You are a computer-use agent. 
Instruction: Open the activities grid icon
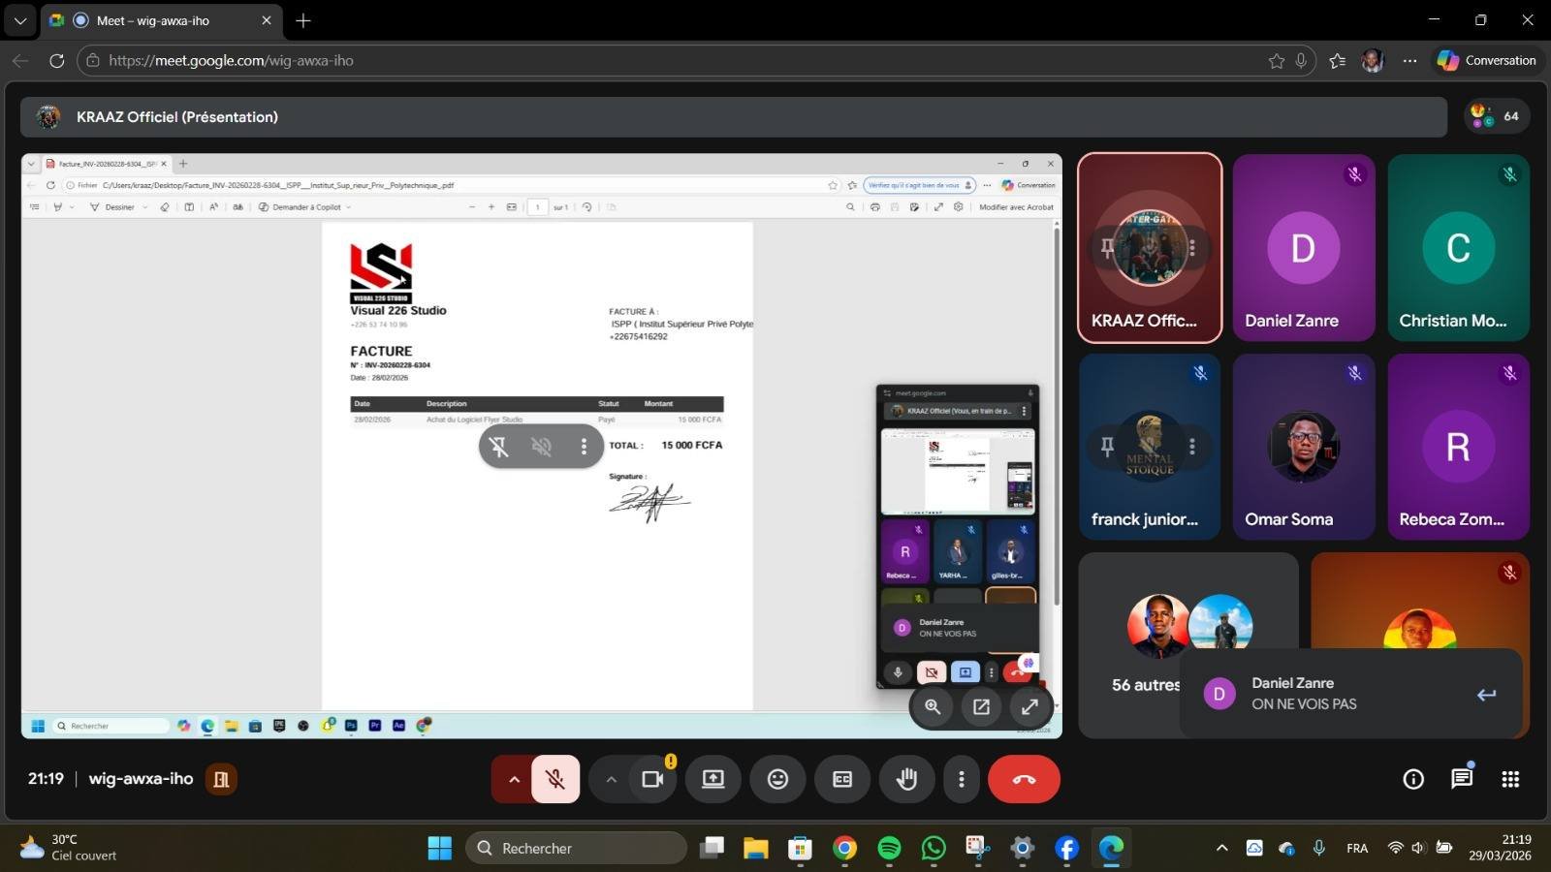pos(1510,779)
